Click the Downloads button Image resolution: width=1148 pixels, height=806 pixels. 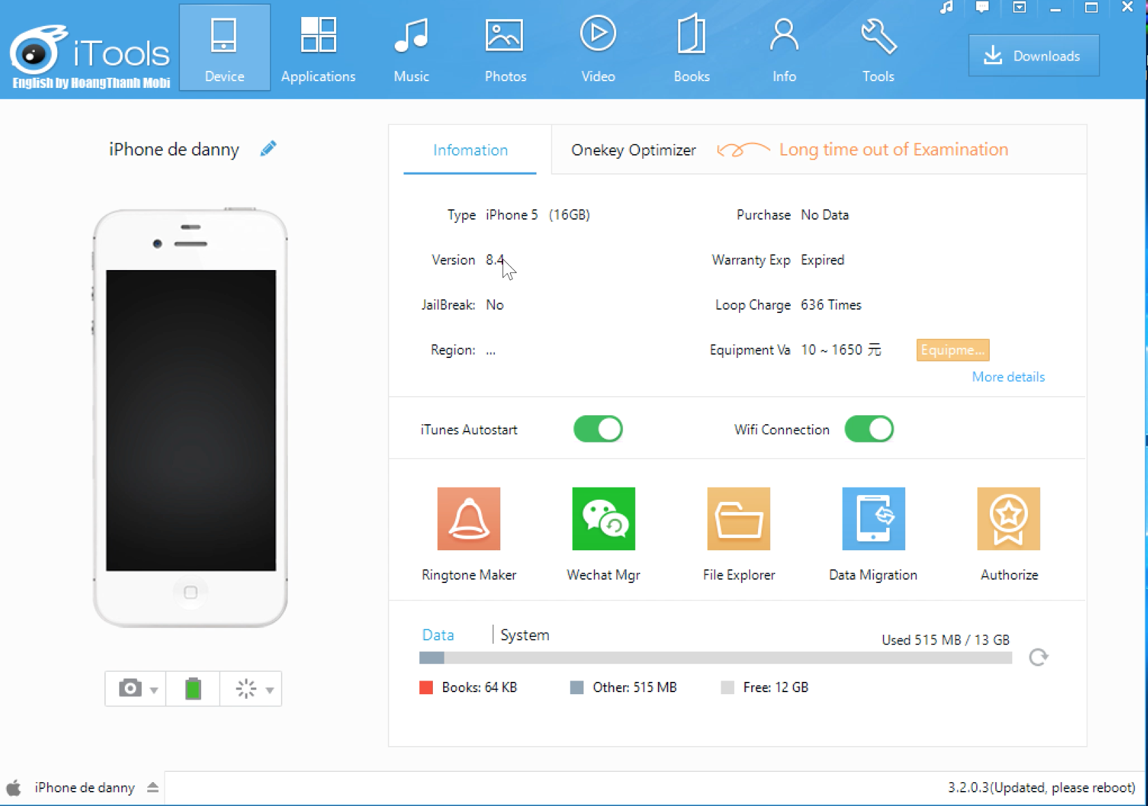coord(1033,55)
